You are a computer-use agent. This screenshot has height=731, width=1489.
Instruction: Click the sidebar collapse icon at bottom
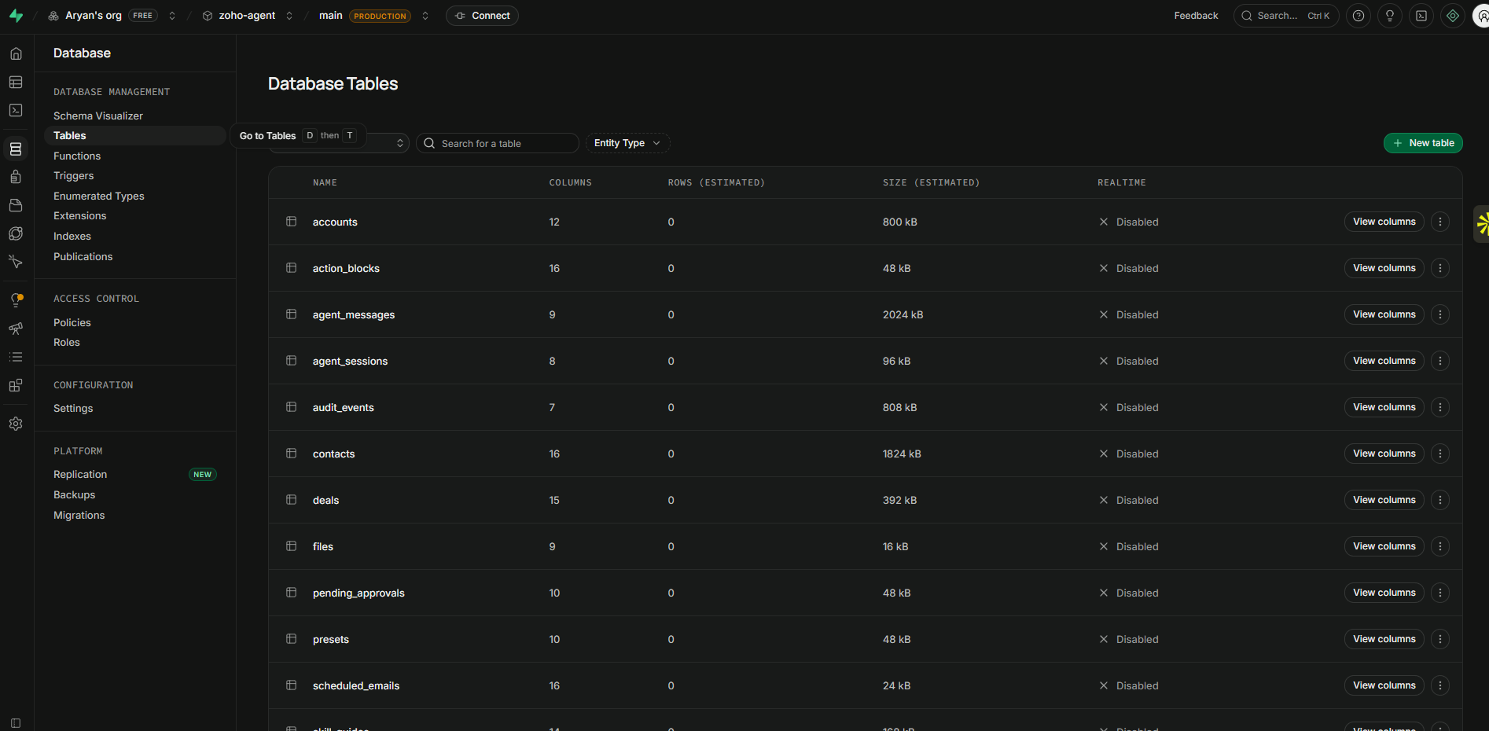(16, 723)
